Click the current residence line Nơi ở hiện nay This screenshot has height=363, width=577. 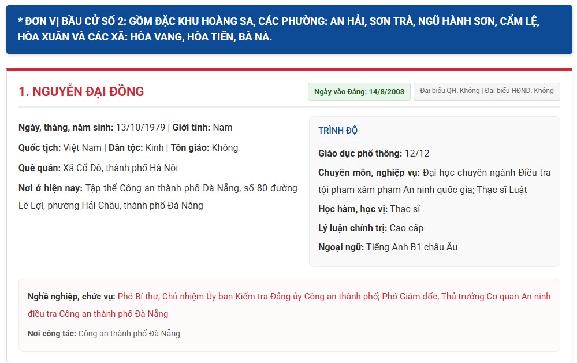pos(158,197)
